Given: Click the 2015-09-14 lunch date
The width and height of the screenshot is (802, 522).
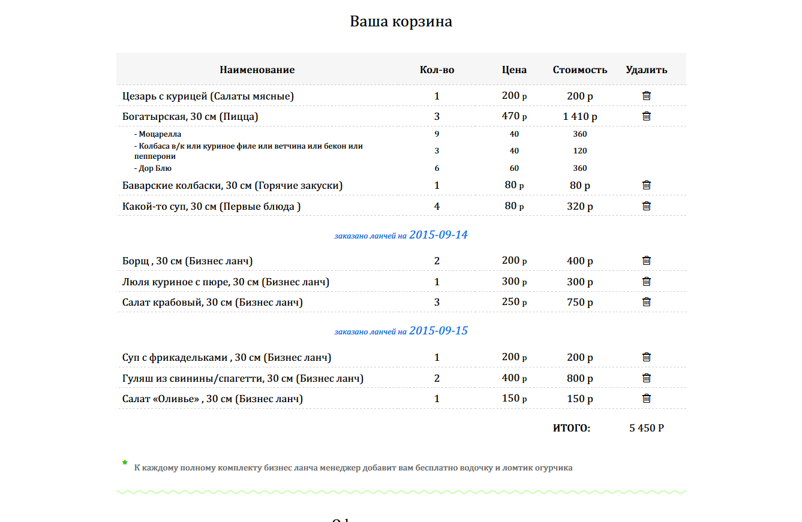Looking at the screenshot, I should 438,235.
